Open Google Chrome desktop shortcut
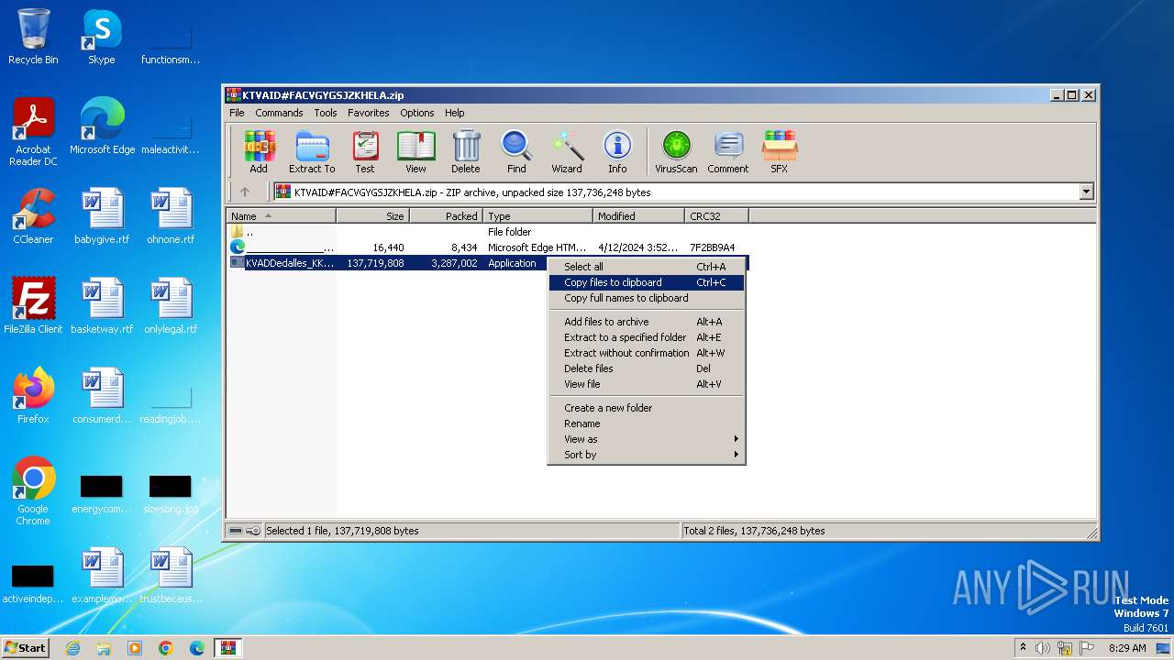This screenshot has height=660, width=1174. (33, 491)
